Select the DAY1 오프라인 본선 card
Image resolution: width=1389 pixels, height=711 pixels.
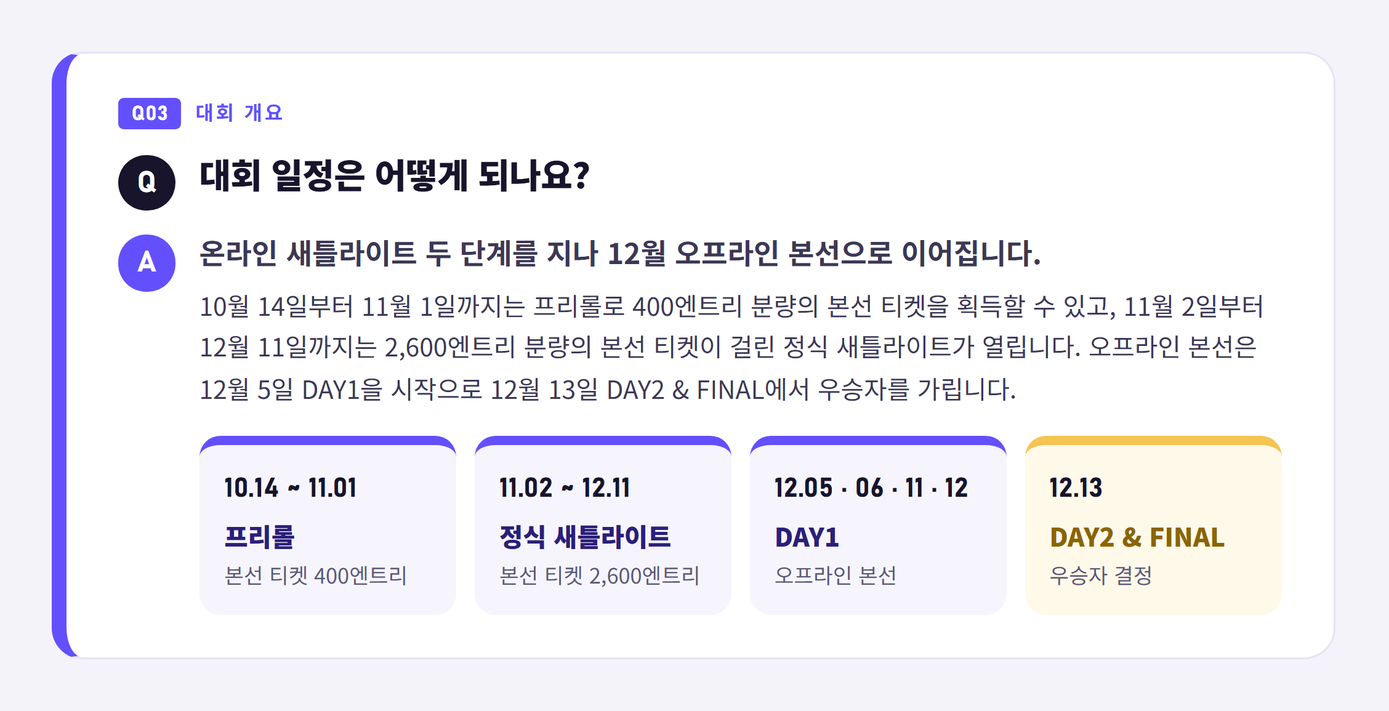878,525
